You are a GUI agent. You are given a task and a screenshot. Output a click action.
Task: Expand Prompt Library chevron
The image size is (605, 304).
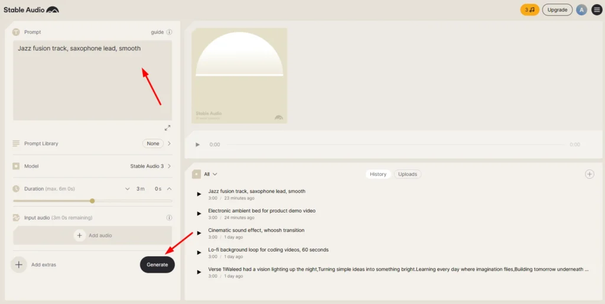169,143
